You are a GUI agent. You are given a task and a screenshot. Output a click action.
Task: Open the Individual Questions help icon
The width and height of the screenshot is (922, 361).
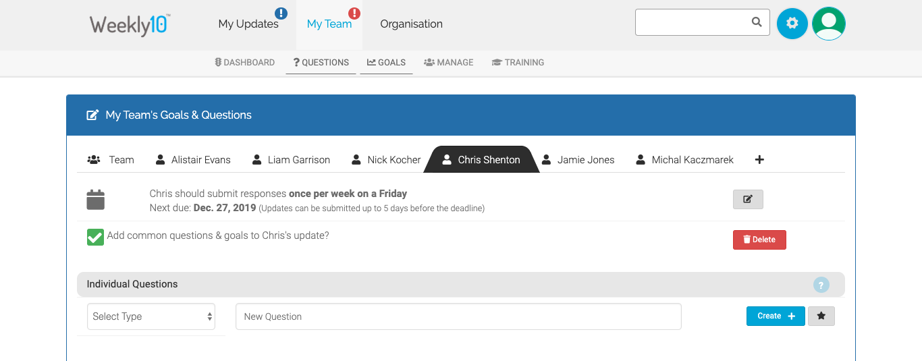[x=821, y=285]
